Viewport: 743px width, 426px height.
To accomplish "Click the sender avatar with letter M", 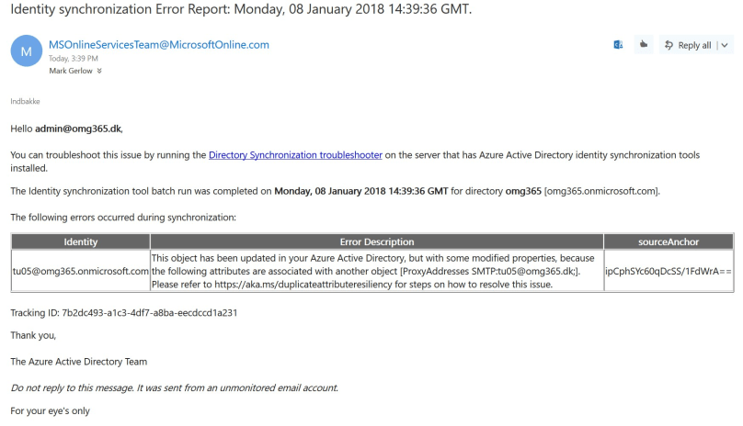I will coord(26,50).
